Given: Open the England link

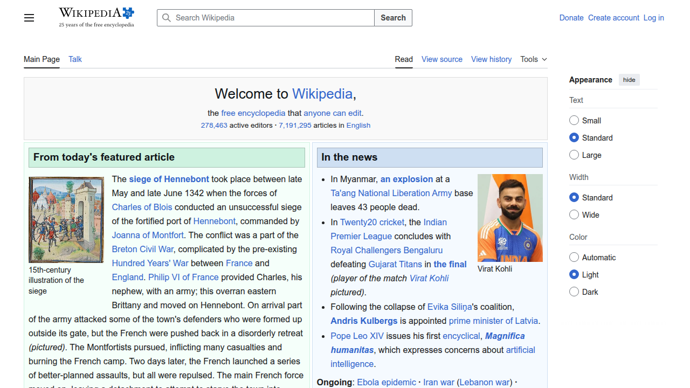Looking at the screenshot, I should (128, 277).
